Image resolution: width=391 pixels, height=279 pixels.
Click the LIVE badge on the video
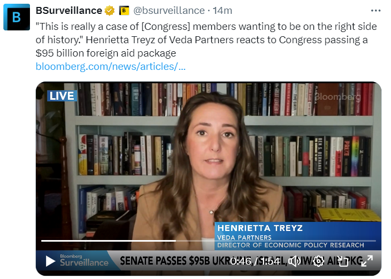pyautogui.click(x=62, y=96)
